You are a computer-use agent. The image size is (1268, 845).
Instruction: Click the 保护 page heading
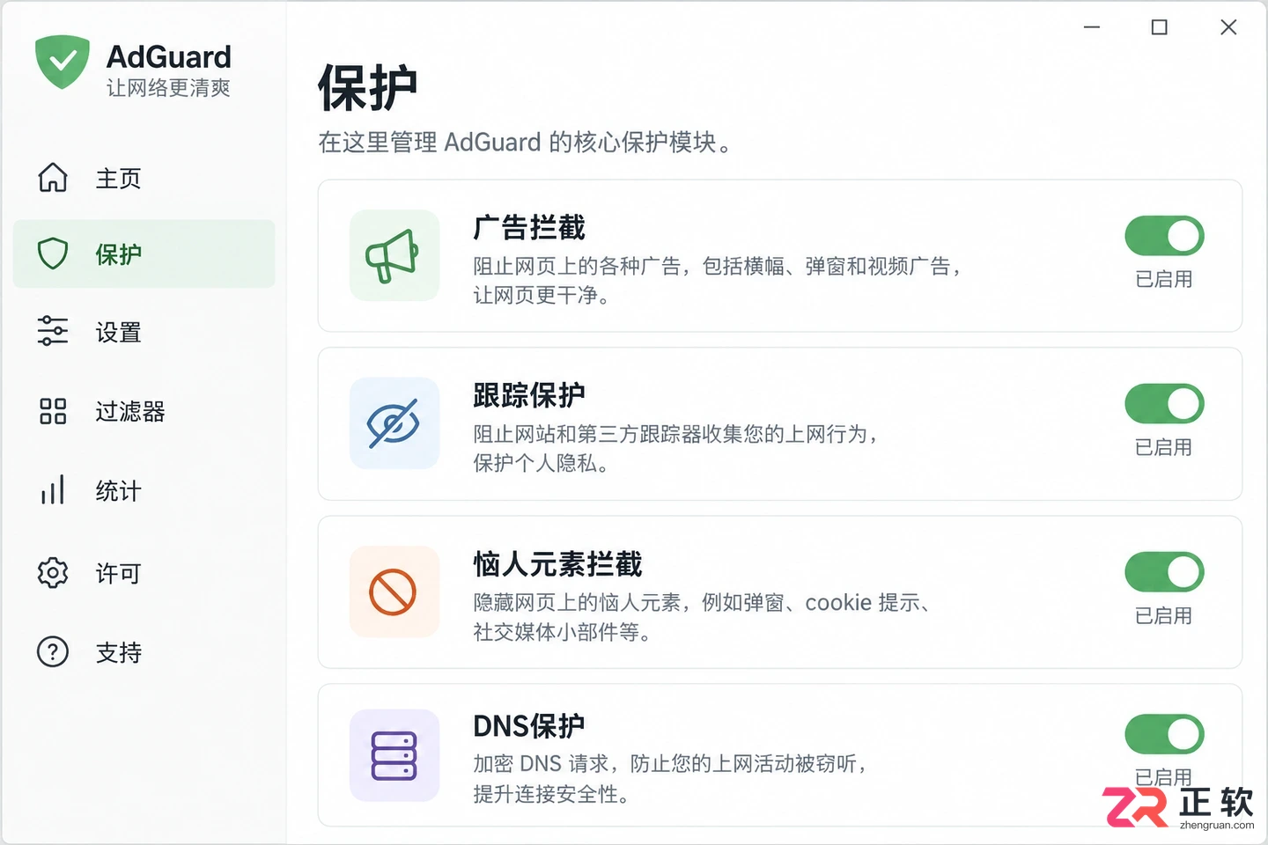click(x=367, y=88)
